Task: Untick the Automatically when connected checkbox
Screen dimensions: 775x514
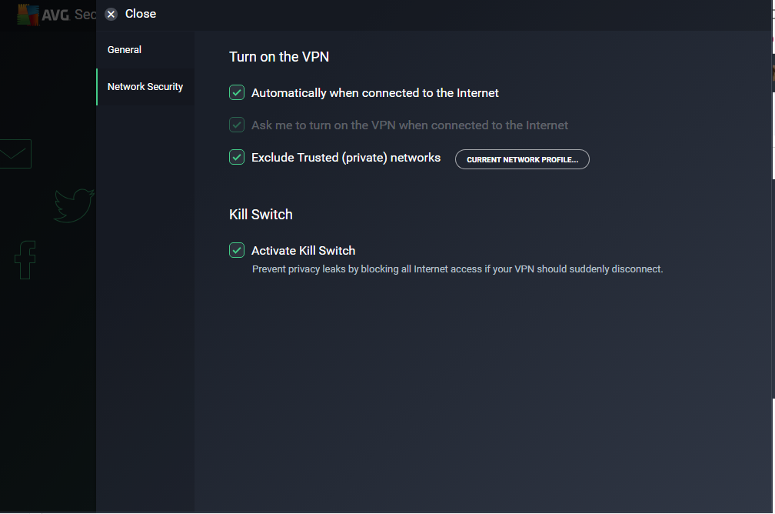Action: pyautogui.click(x=237, y=93)
